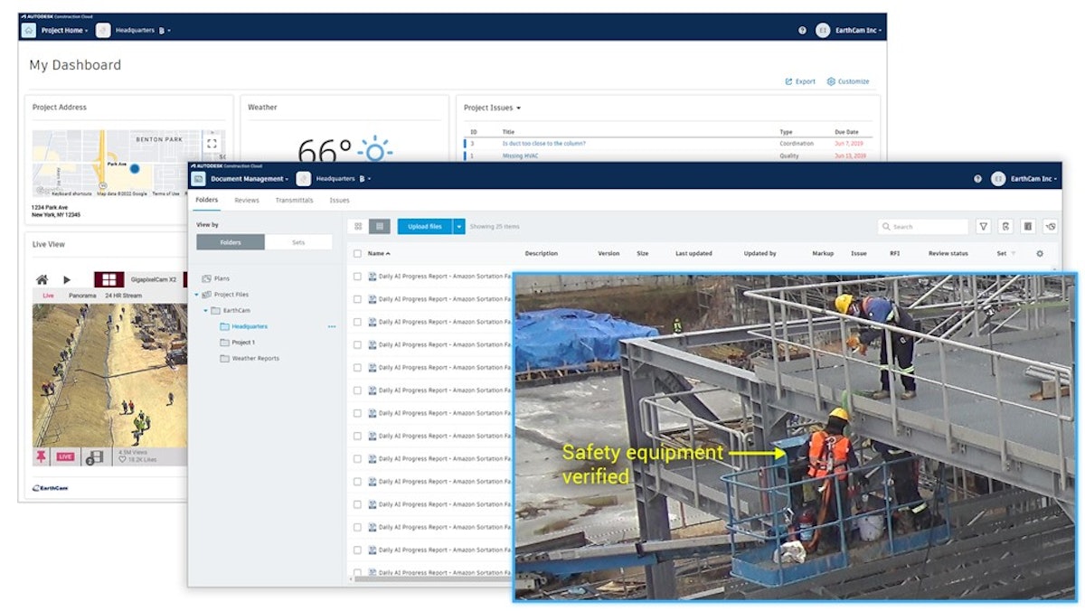The width and height of the screenshot is (1085, 611).
Task: Check the select-all box in the Name column header
Action: pos(356,253)
